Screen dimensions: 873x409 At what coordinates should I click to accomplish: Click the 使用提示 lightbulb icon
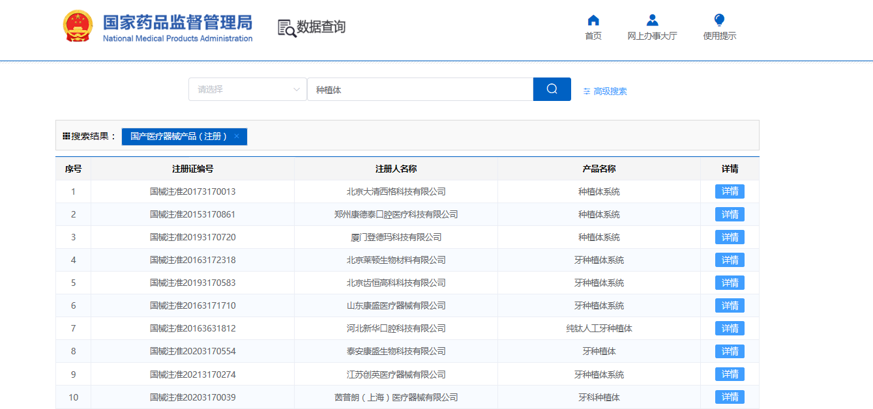[719, 20]
